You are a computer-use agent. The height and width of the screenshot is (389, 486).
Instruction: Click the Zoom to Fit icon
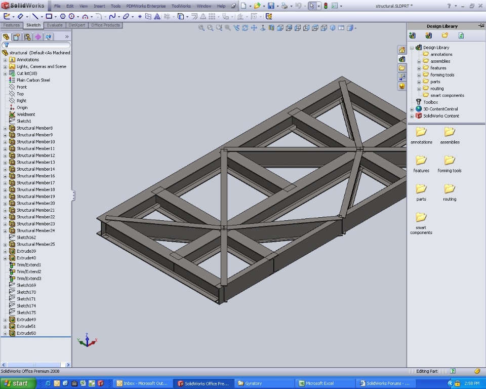point(201,28)
